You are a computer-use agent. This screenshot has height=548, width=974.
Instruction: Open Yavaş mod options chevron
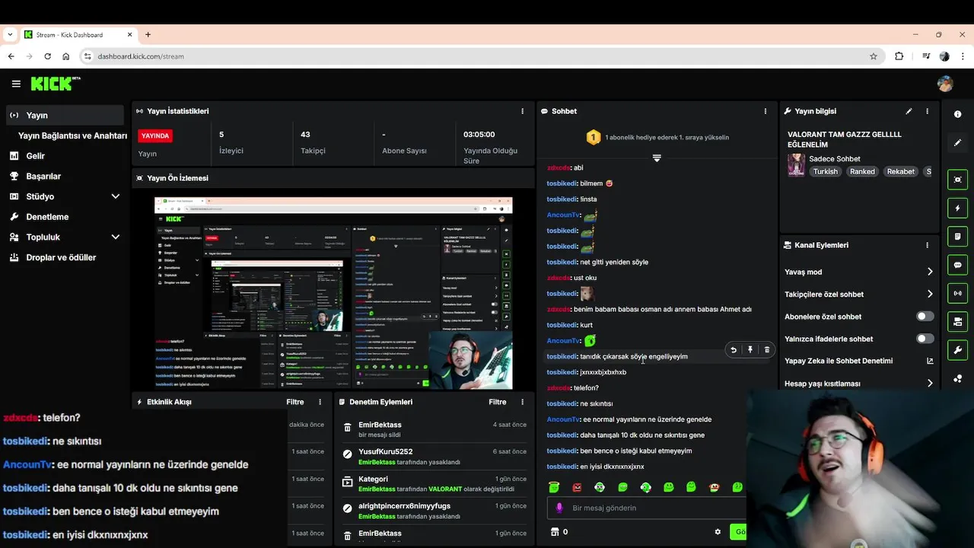[930, 272]
